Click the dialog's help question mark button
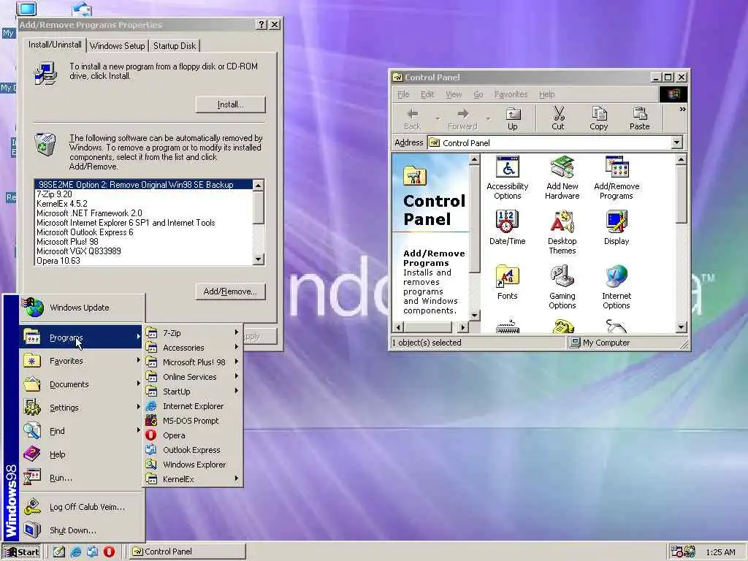Screen dimensions: 748x561 point(262,24)
